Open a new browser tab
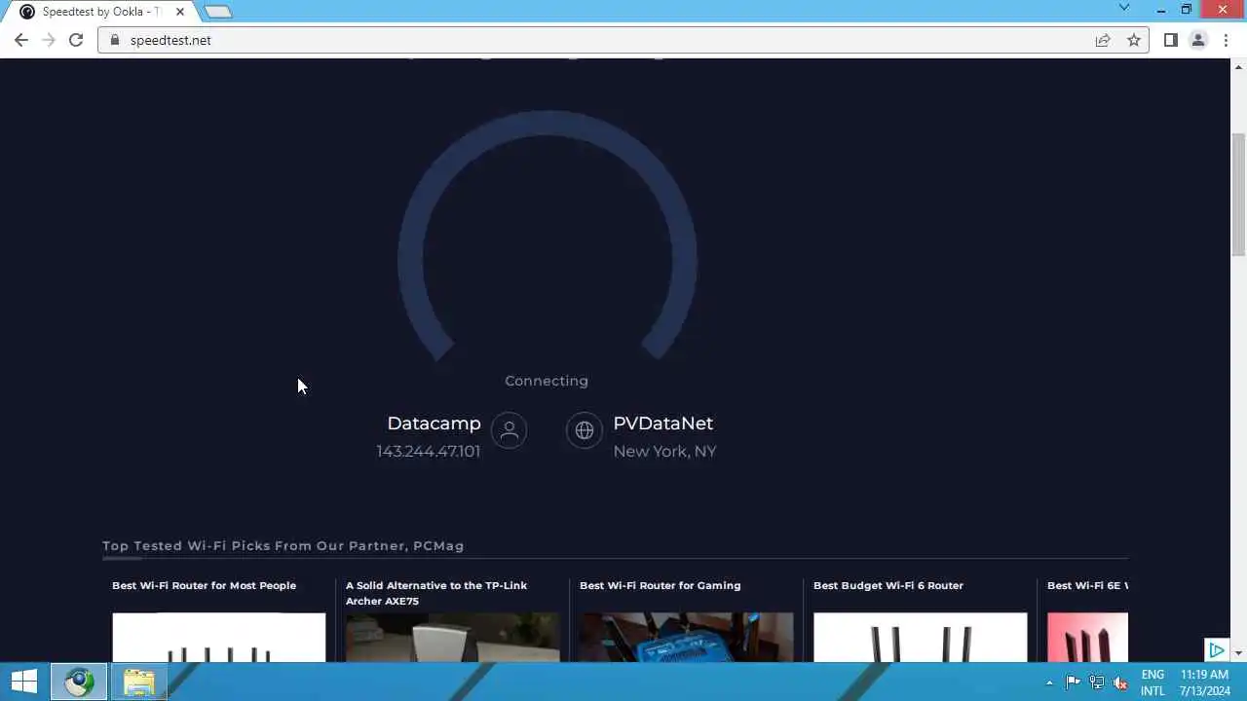This screenshot has width=1247, height=701. pyautogui.click(x=218, y=12)
